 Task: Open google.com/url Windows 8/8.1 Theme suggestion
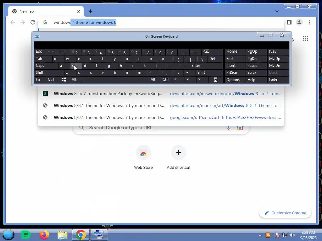click(161, 117)
